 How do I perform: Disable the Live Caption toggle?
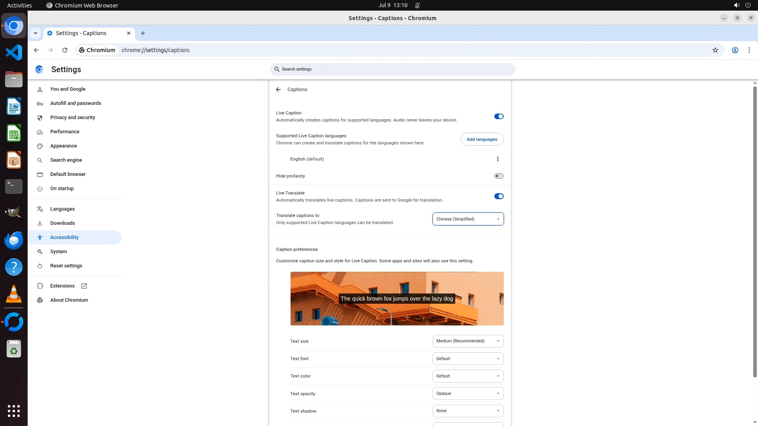pyautogui.click(x=499, y=116)
